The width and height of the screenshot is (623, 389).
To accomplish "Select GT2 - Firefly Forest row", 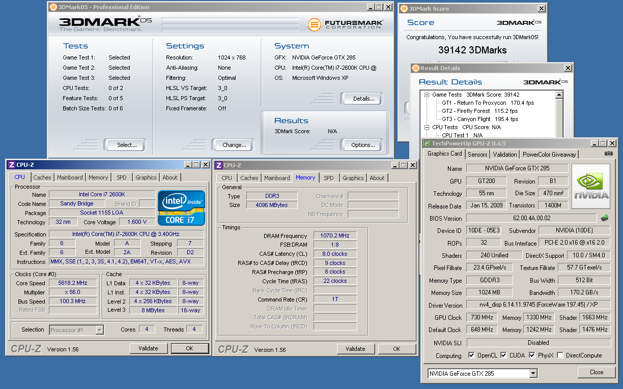I will 479,111.
